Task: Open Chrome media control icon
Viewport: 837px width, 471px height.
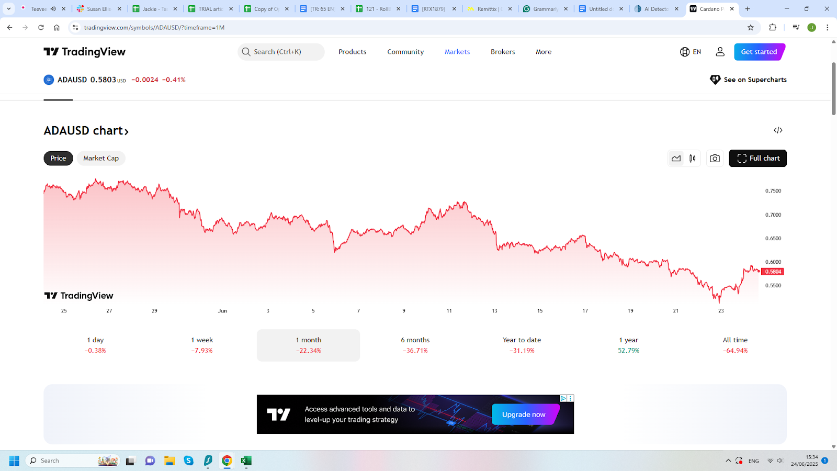Action: 796,27
